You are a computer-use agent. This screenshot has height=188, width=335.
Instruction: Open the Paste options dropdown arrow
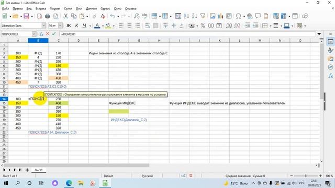click(87, 16)
